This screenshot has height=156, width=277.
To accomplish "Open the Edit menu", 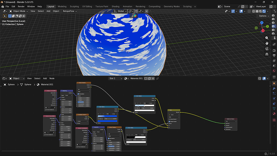I will 13,6.
